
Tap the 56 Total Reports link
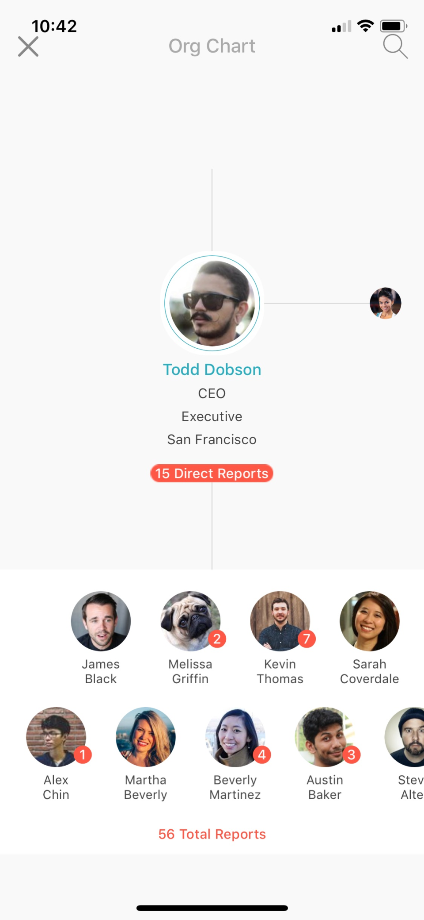point(212,834)
